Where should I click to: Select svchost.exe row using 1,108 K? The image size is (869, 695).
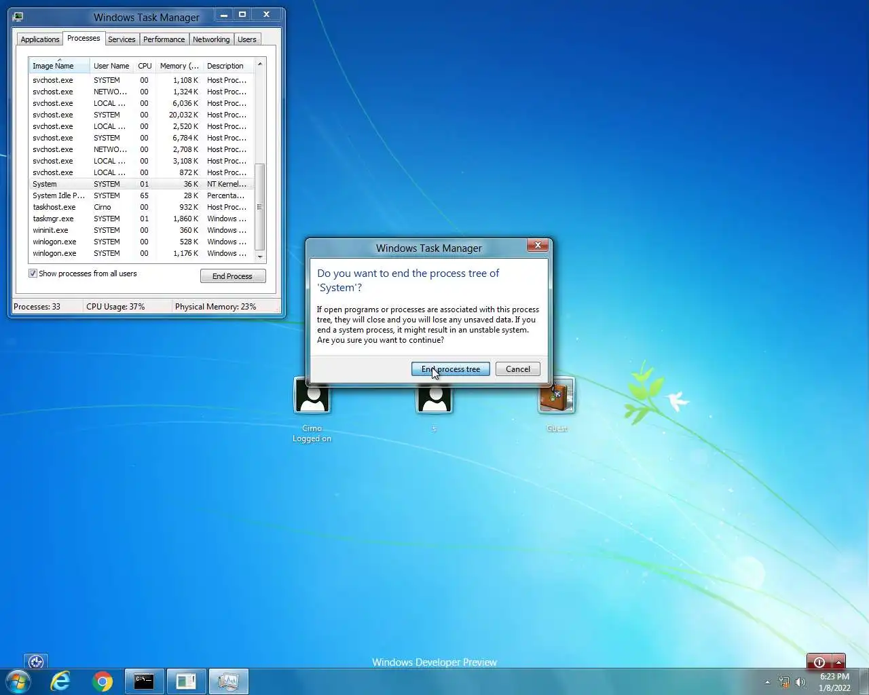pyautogui.click(x=141, y=80)
